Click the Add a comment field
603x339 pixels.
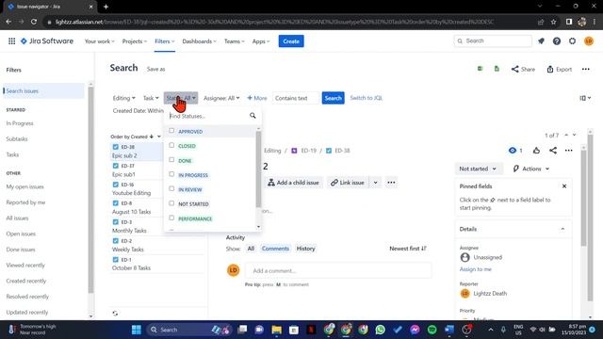click(x=338, y=271)
